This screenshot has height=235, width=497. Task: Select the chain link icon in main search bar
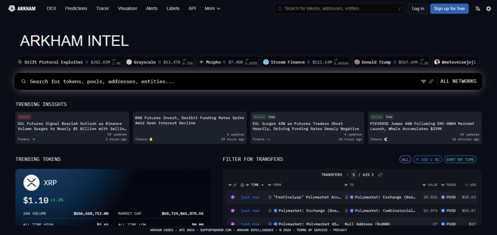point(431,81)
